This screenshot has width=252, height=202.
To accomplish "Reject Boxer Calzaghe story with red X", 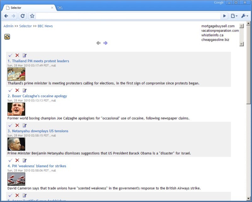I will click(17, 90).
